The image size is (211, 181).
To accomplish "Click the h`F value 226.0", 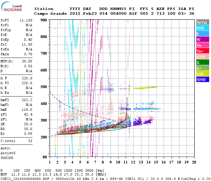I will [27, 78].
